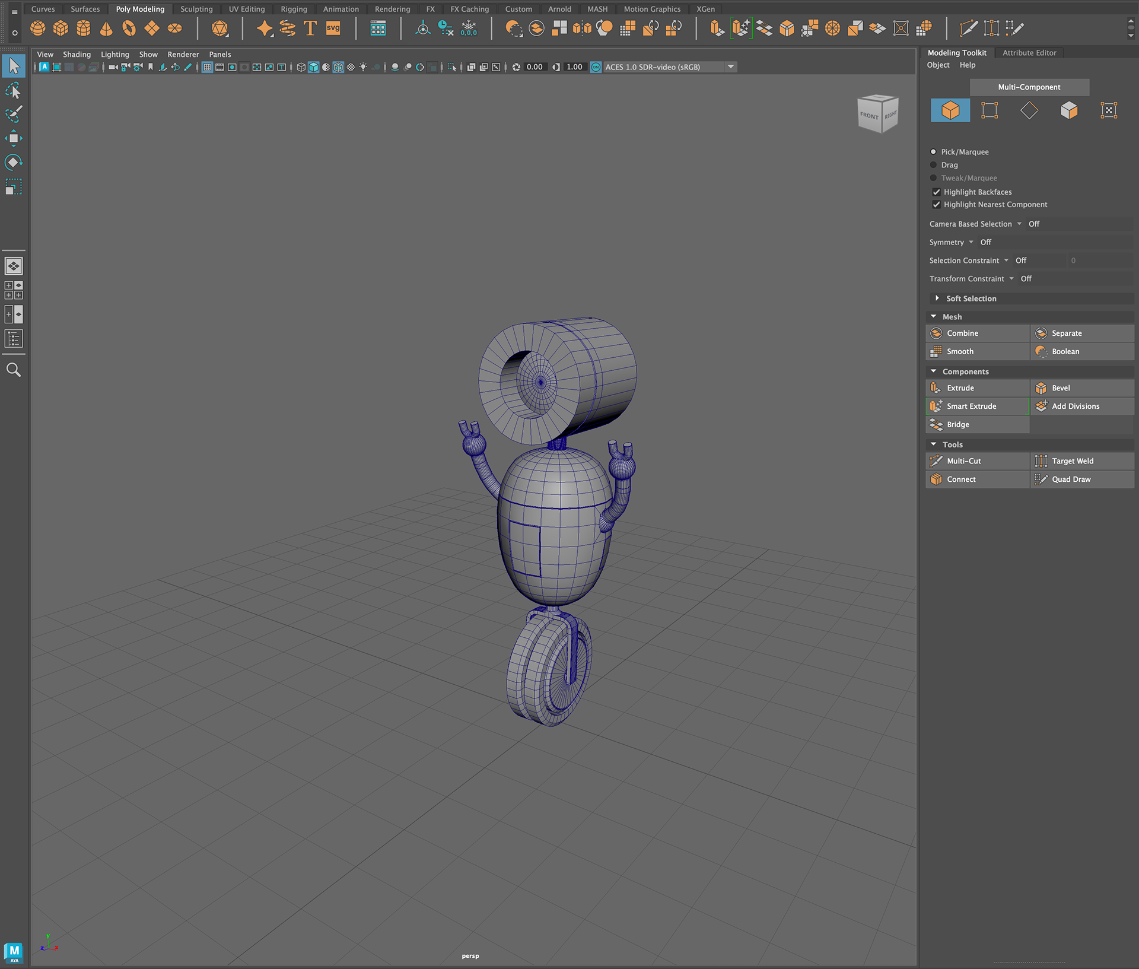Open the Shading panel menu
This screenshot has height=969, width=1139.
tap(77, 54)
